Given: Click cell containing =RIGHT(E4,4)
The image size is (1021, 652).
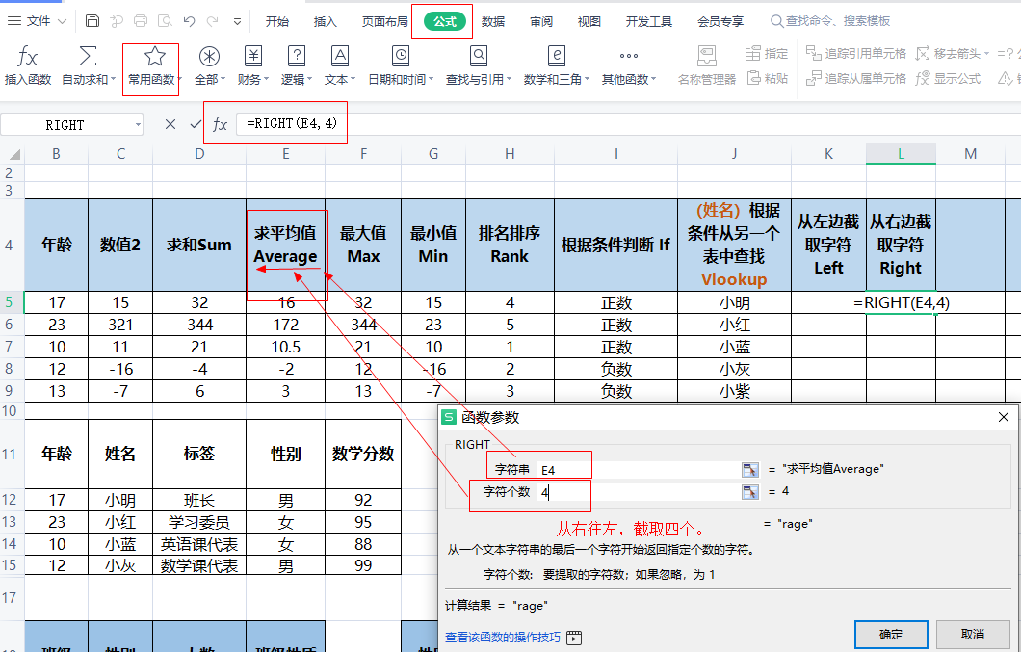Looking at the screenshot, I should pyautogui.click(x=901, y=302).
